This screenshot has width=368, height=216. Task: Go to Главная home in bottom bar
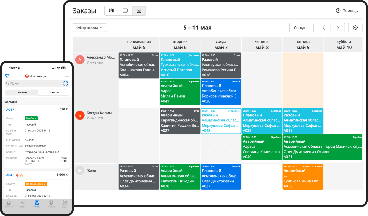click(9, 204)
